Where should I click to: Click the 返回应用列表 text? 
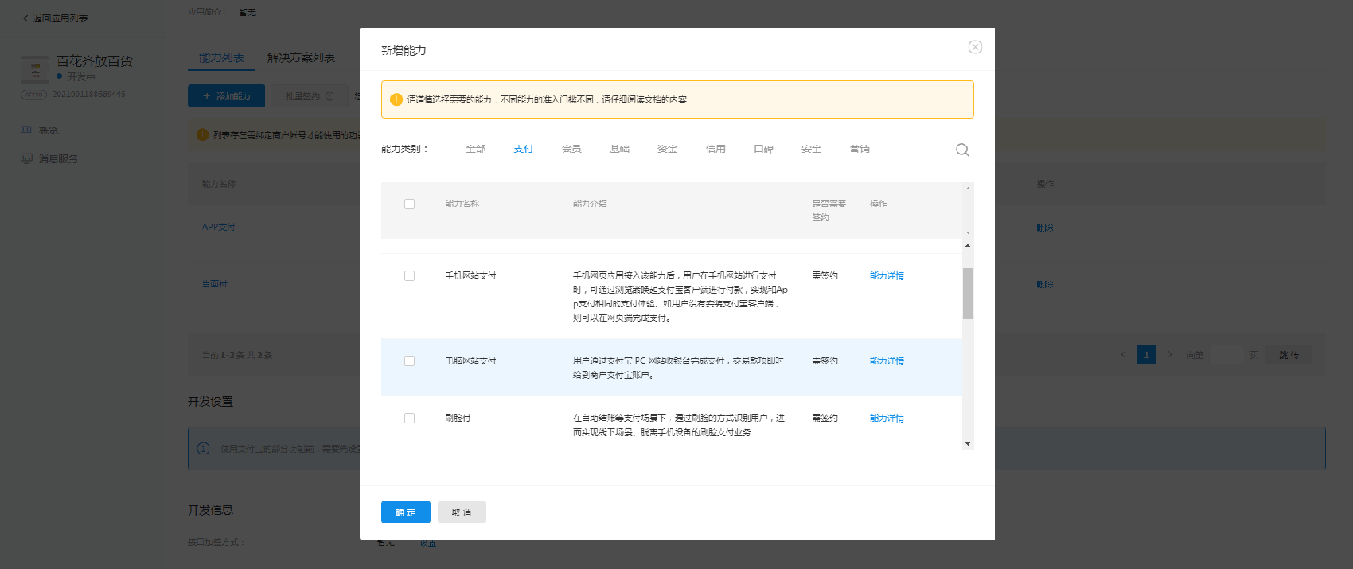point(60,18)
